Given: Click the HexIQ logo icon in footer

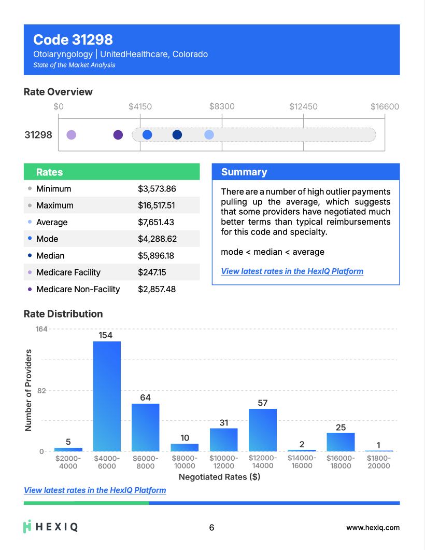Looking at the screenshot, I should [x=28, y=527].
